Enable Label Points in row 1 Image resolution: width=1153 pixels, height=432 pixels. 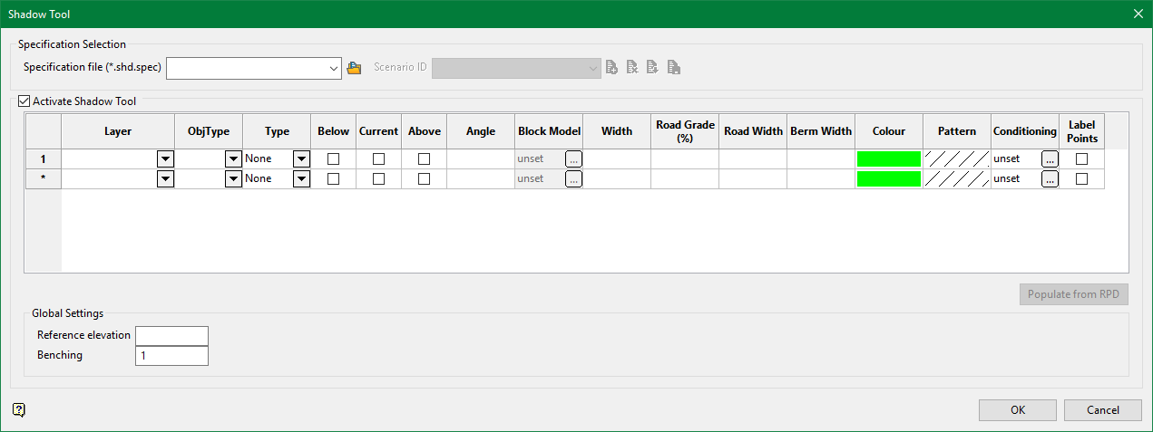click(1081, 158)
